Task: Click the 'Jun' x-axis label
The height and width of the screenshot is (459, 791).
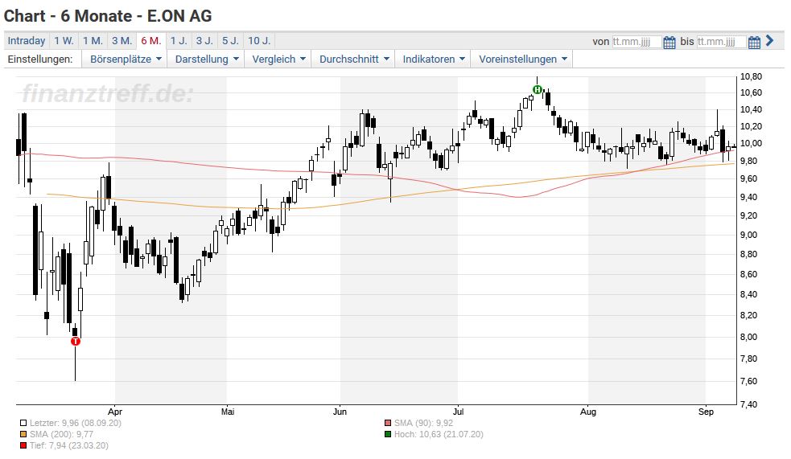Action: coord(340,412)
